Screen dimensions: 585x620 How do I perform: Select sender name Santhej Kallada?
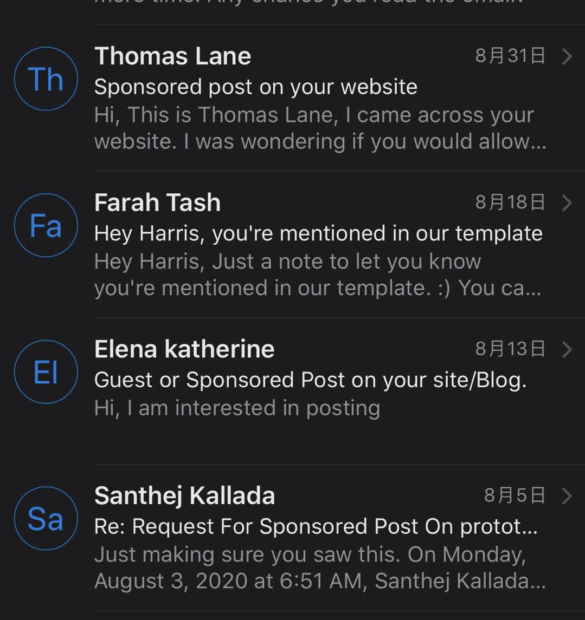184,496
